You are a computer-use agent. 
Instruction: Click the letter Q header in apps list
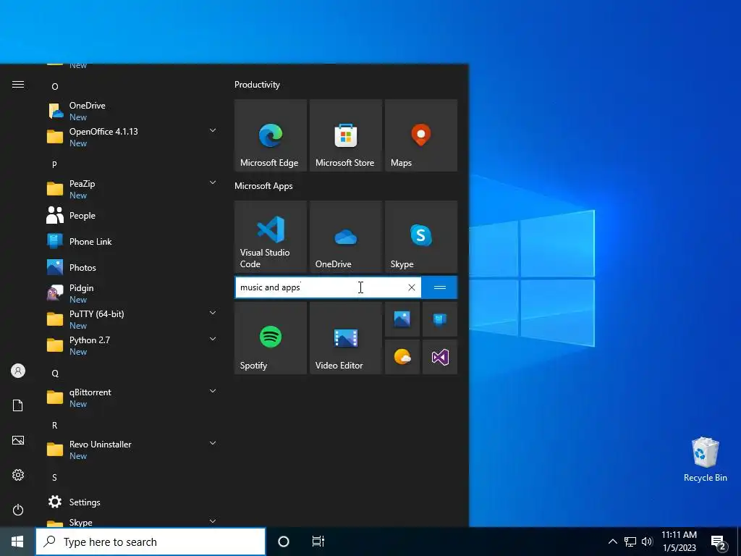[55, 374]
